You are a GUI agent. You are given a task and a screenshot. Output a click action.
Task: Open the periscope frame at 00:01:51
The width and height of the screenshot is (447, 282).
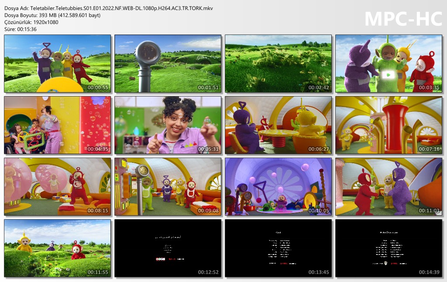[x=168, y=64]
